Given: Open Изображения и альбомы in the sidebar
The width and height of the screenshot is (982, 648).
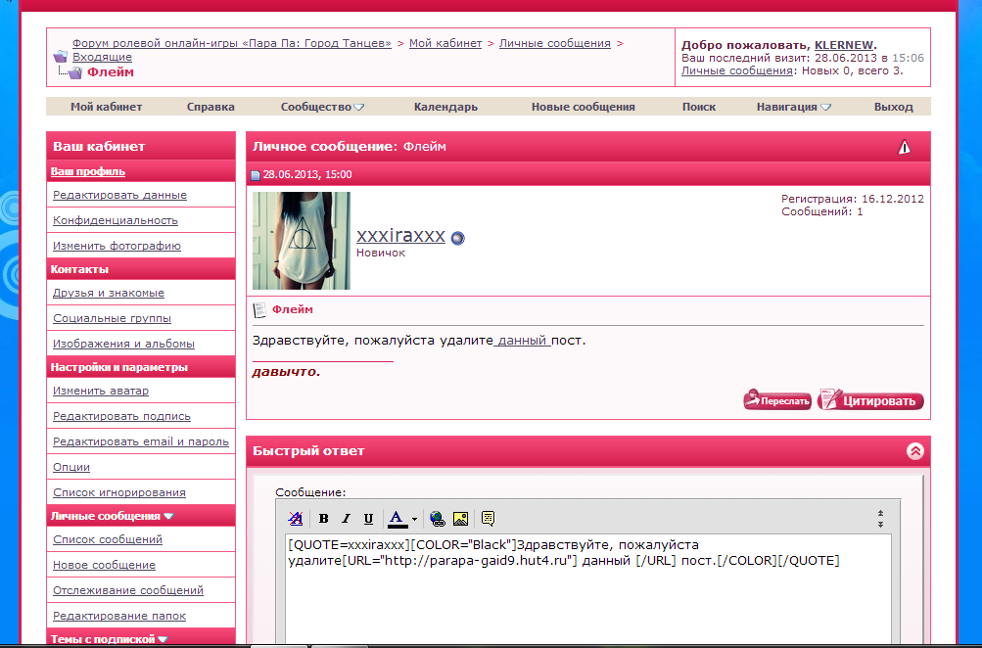Looking at the screenshot, I should click(x=123, y=344).
